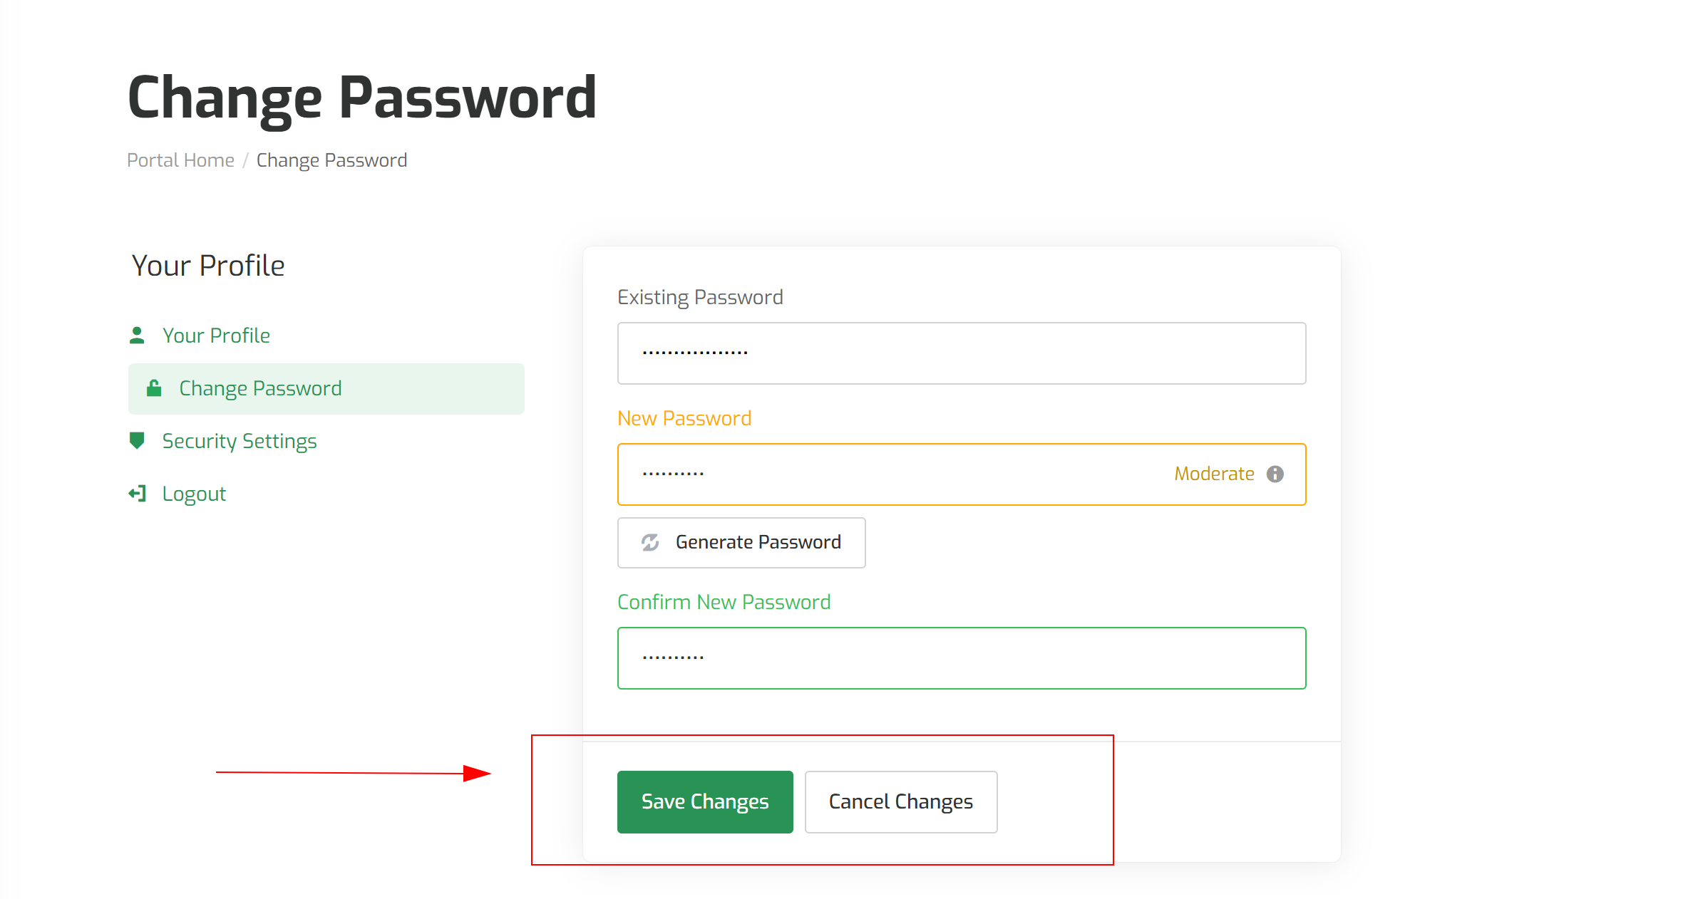Click the refresh icon in Generate Password button

[650, 543]
